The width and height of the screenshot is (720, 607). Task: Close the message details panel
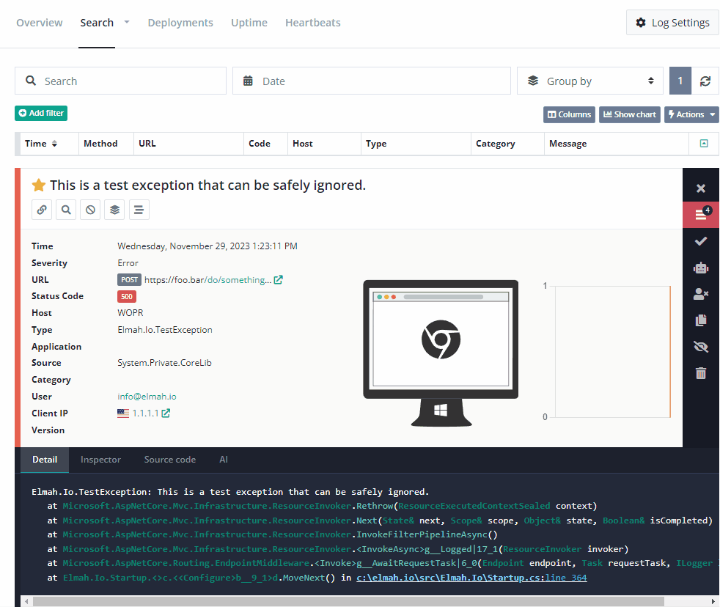[701, 188]
